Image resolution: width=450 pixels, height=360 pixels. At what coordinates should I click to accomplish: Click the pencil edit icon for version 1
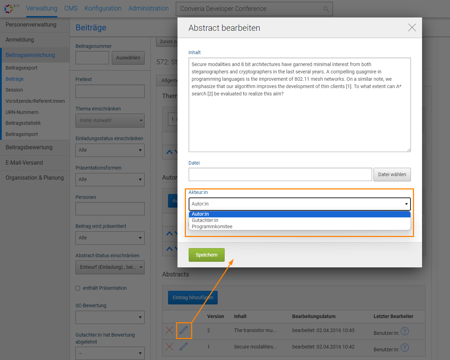point(184,347)
